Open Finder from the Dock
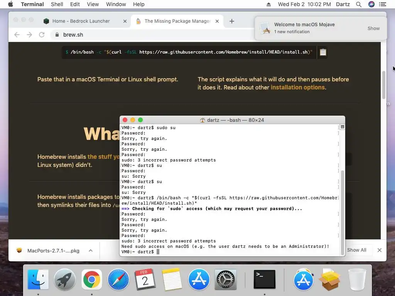This screenshot has width=395, height=296. (x=38, y=279)
